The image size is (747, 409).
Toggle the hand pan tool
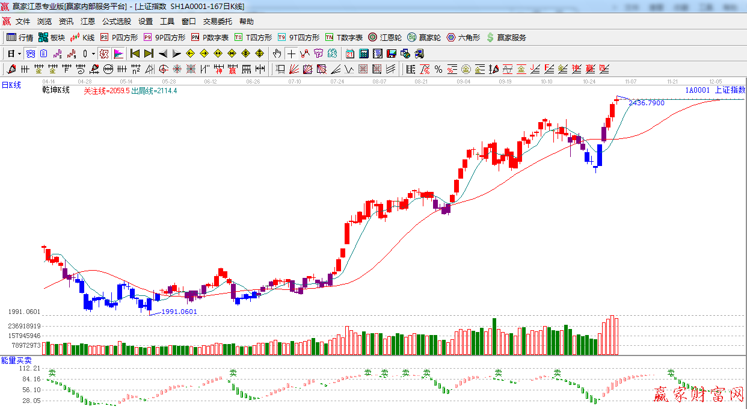[x=277, y=54]
